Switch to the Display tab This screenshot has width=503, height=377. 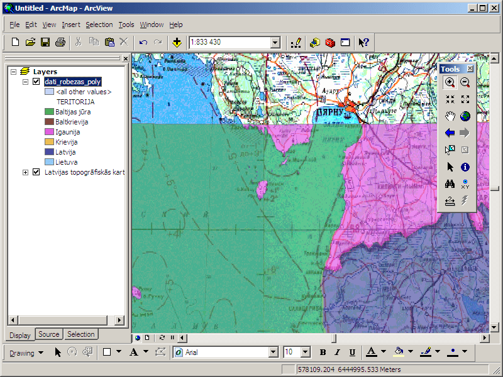tap(20, 336)
